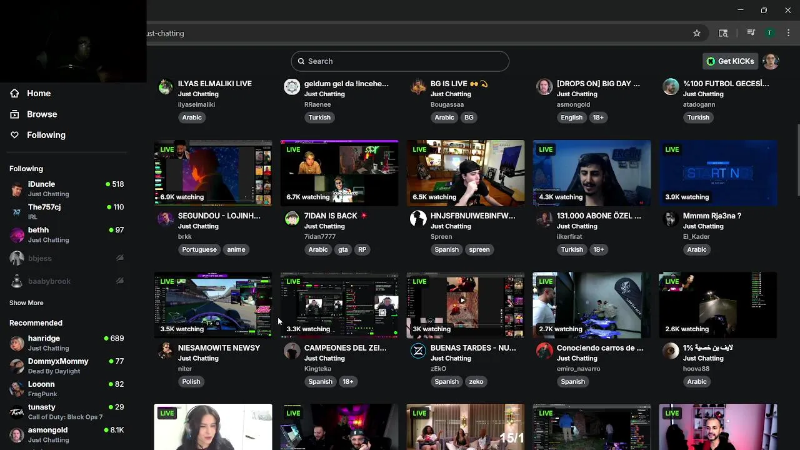Select the anime tag under brkk
Image resolution: width=800 pixels, height=450 pixels.
[236, 249]
